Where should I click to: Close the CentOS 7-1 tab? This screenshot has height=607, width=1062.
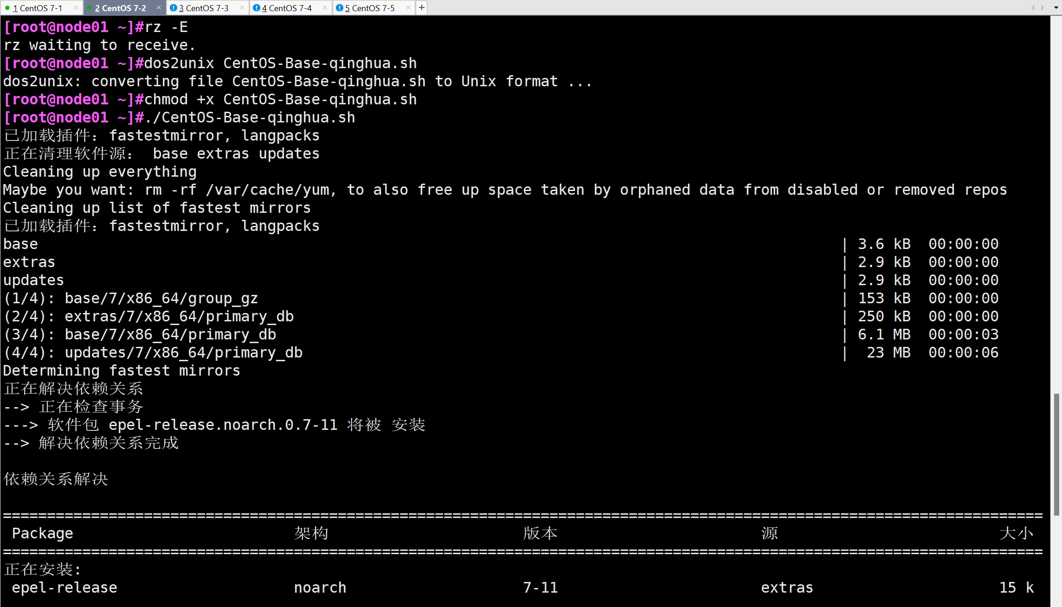click(76, 7)
